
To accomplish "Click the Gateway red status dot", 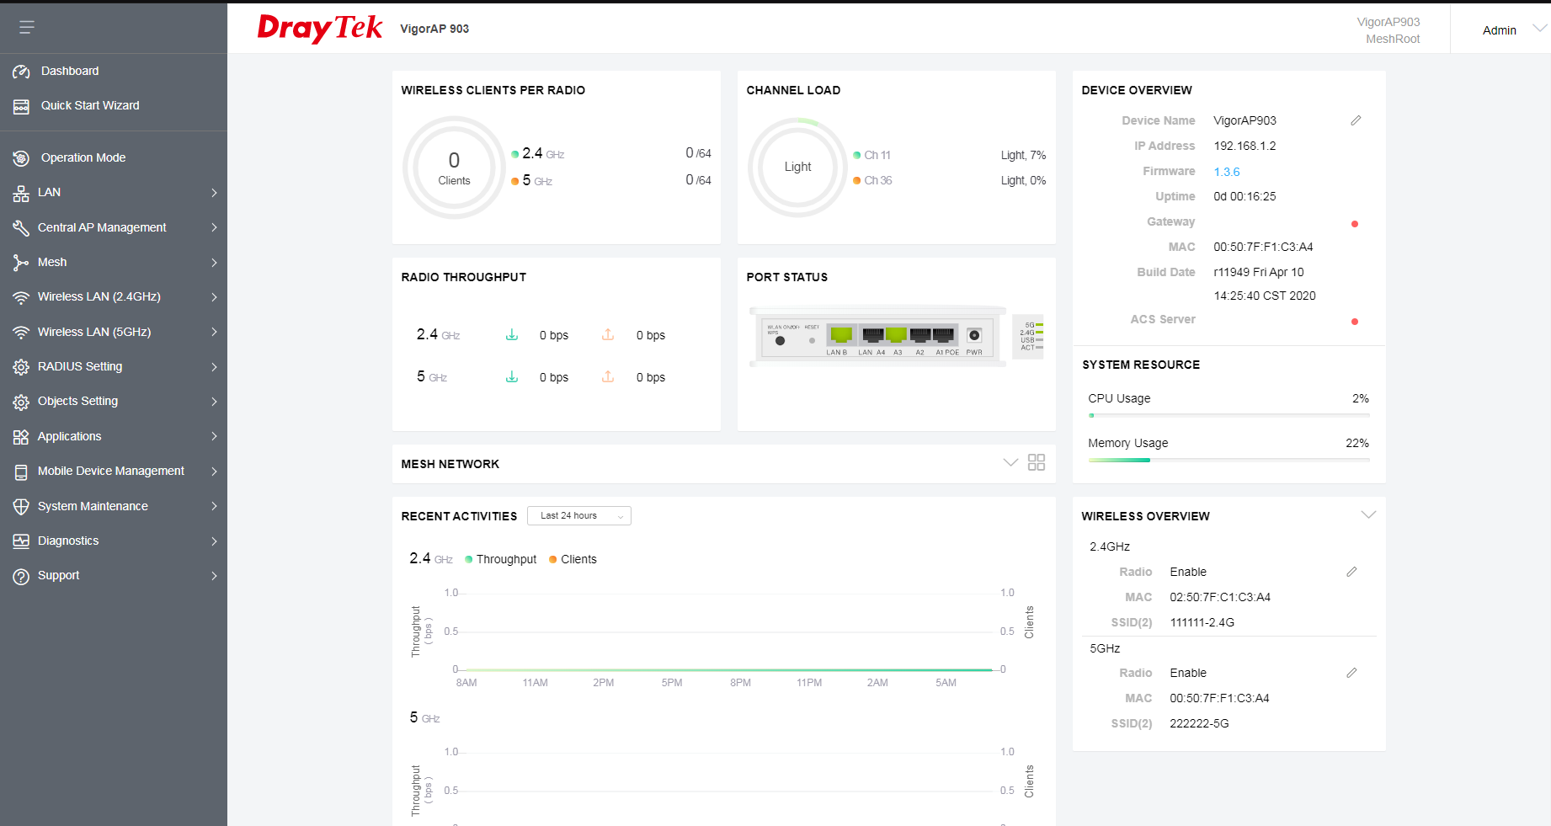I will click(x=1355, y=224).
